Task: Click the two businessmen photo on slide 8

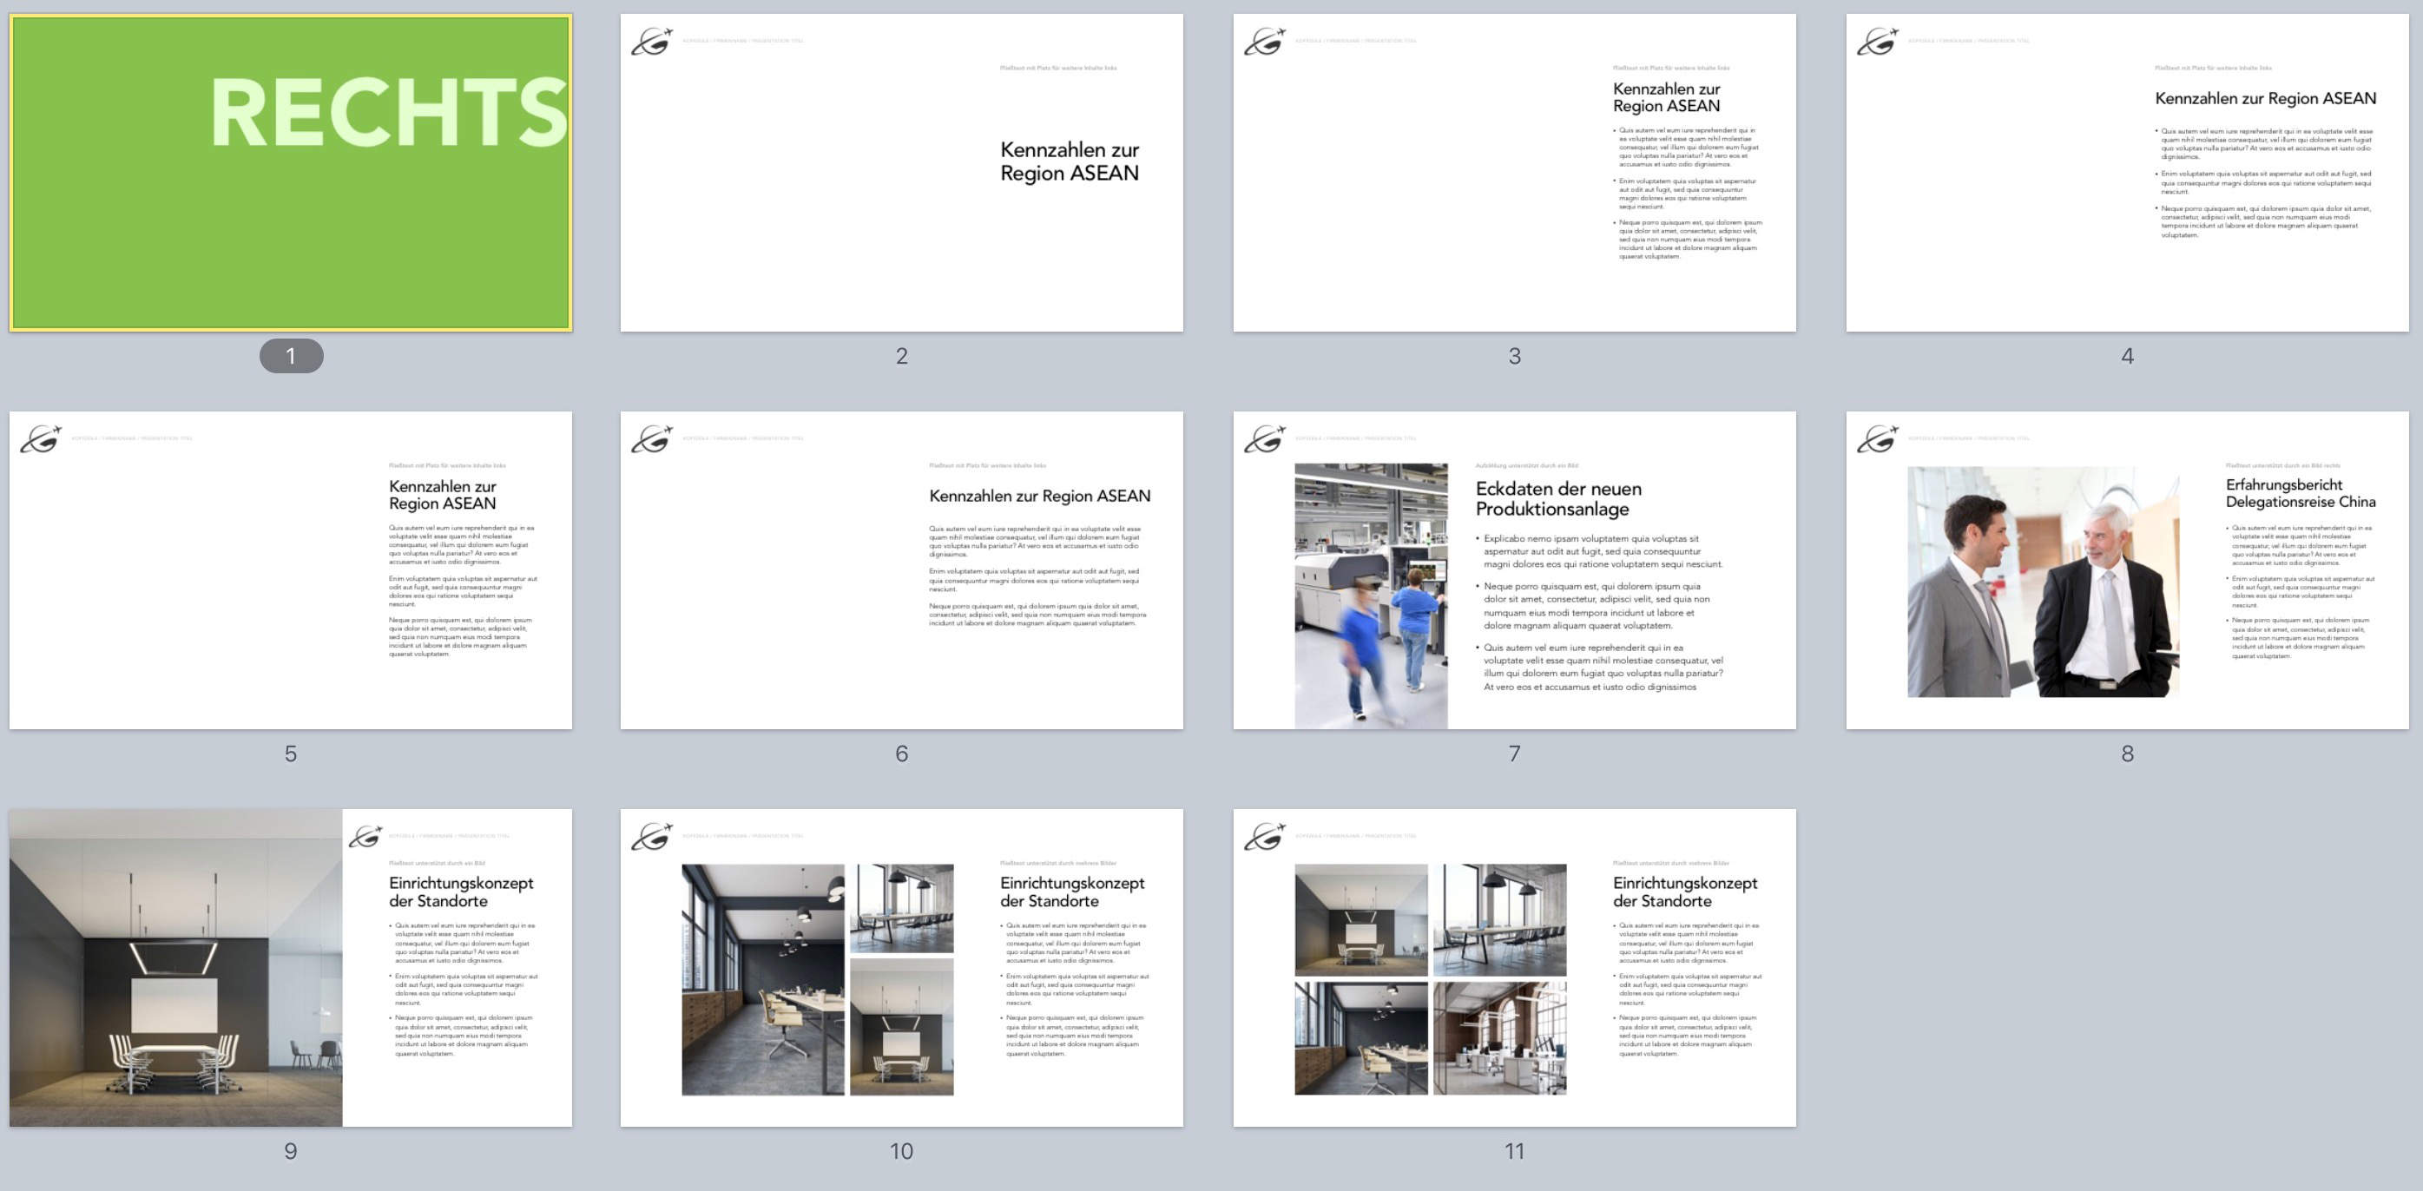Action: (2042, 582)
